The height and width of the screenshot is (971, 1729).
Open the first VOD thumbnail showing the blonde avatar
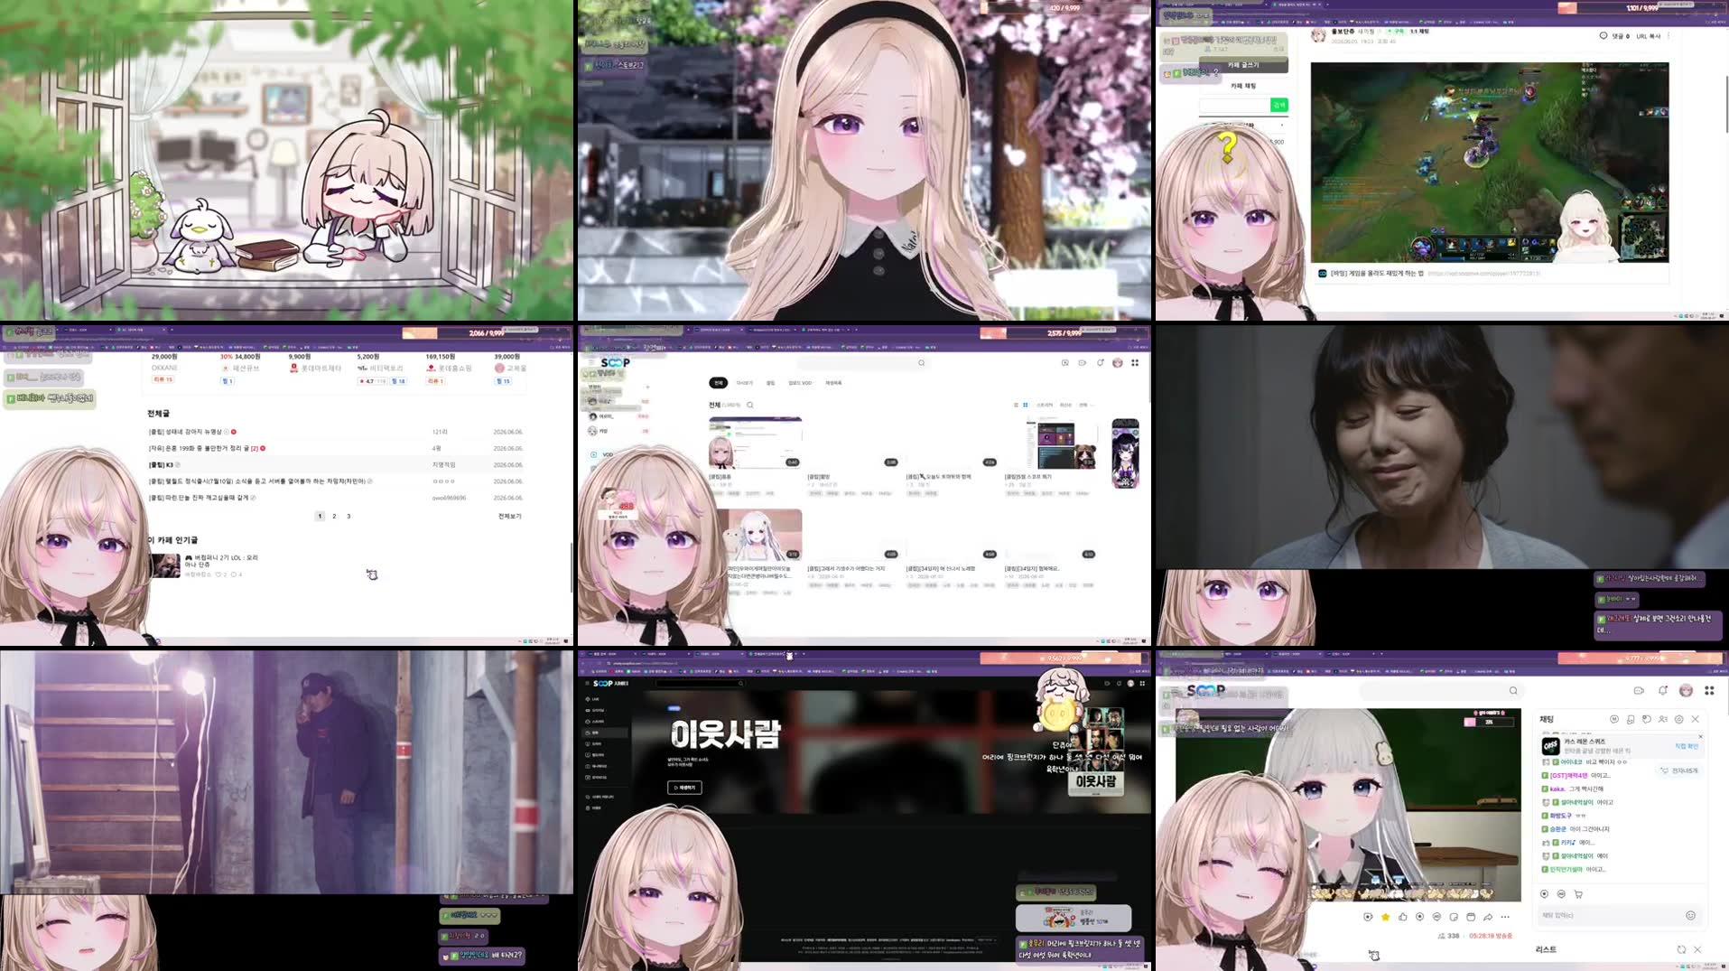[755, 443]
